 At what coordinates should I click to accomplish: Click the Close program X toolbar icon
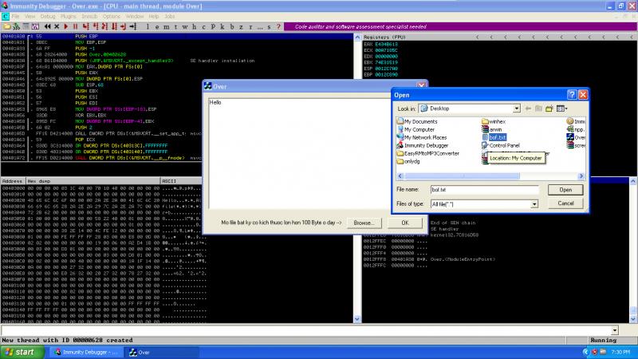(x=57, y=26)
